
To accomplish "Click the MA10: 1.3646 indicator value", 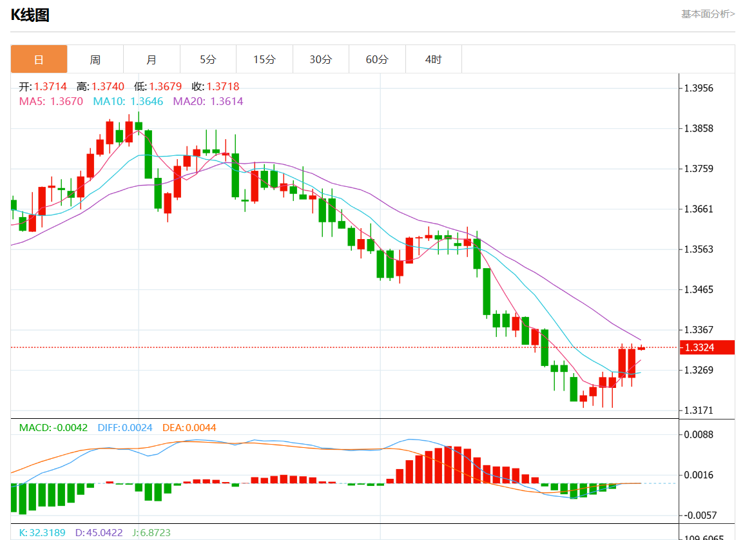I will click(128, 101).
